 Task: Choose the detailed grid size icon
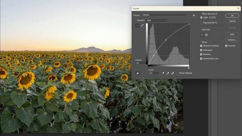[206, 35]
